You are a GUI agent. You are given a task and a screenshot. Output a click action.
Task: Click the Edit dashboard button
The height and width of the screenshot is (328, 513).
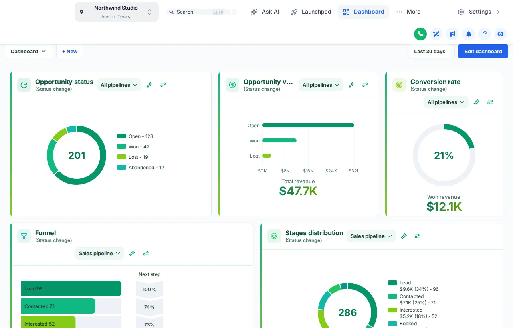(x=483, y=51)
